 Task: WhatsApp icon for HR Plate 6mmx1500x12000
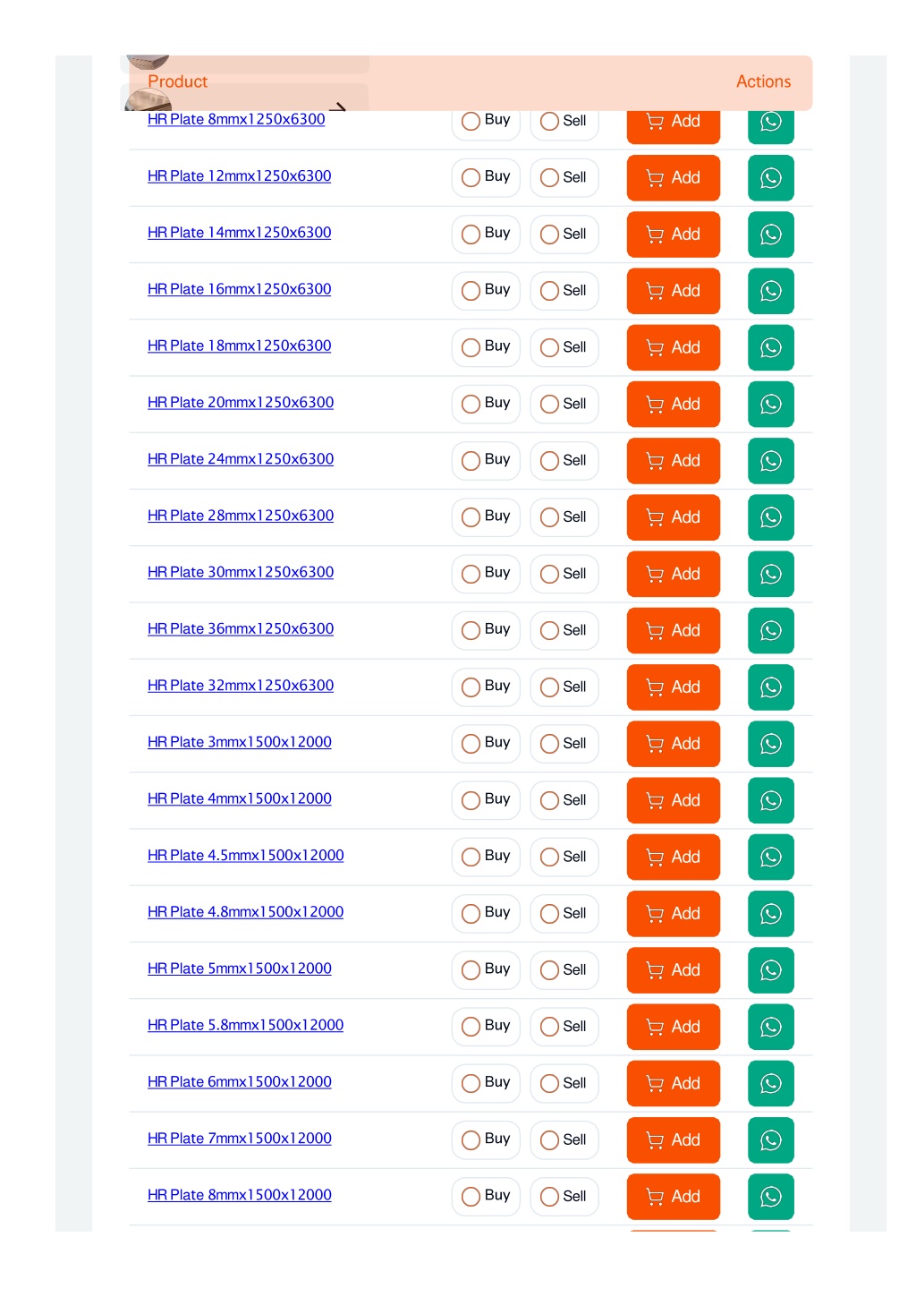[770, 1083]
